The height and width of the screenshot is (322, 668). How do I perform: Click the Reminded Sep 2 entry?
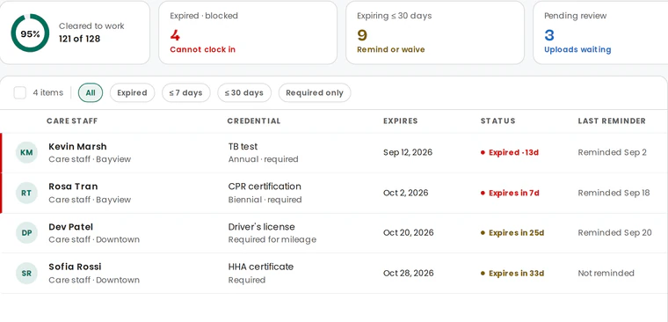613,152
